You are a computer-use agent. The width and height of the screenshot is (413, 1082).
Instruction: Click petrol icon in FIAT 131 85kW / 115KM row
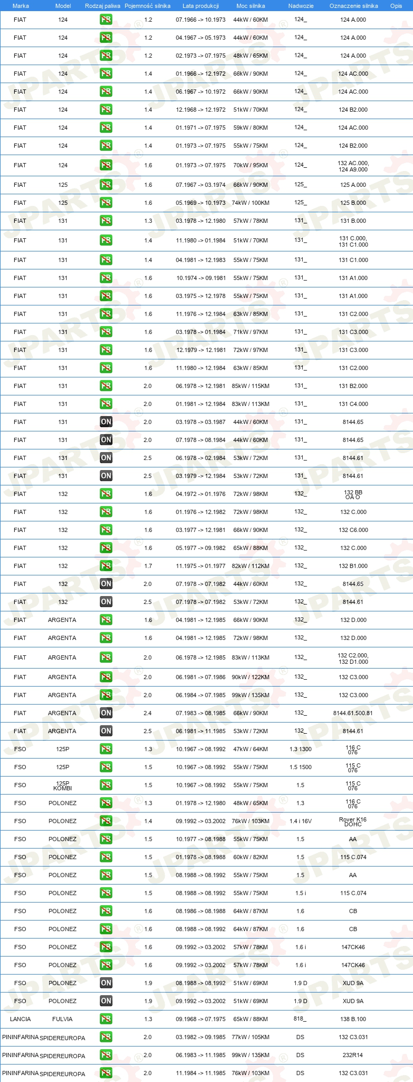coord(106,386)
